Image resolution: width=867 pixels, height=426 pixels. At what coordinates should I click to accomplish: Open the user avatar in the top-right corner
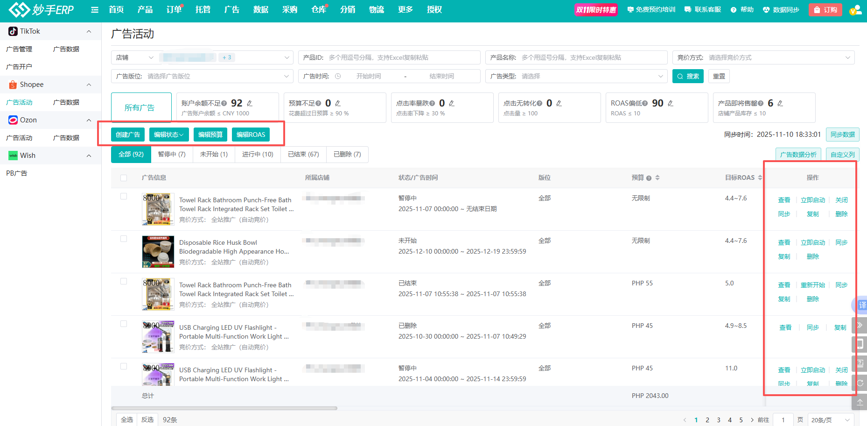click(855, 10)
